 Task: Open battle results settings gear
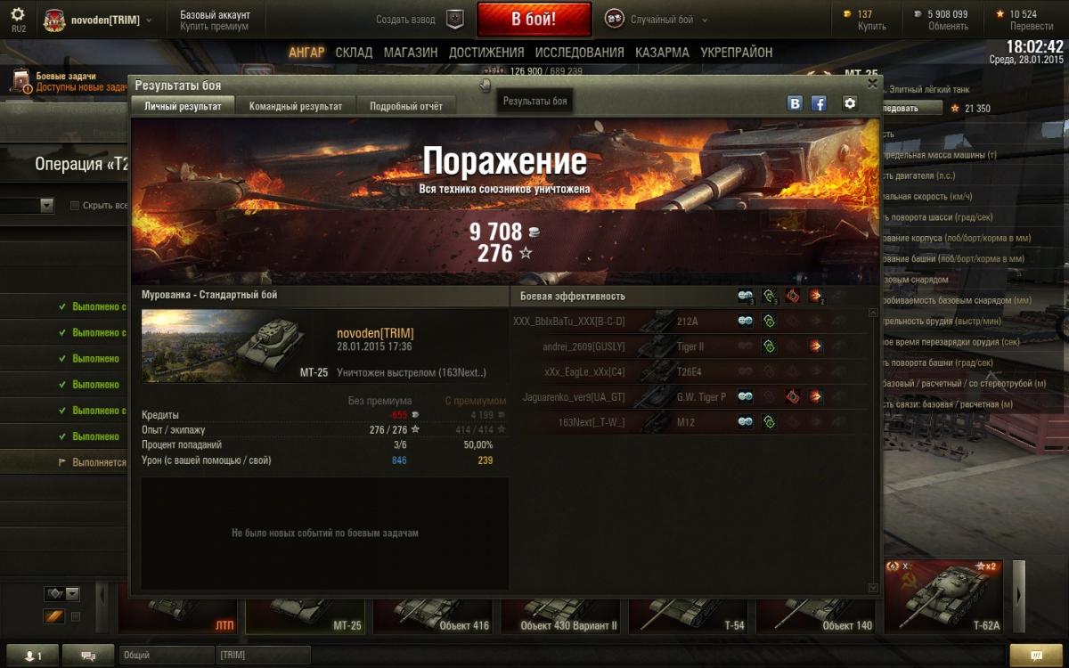[850, 103]
